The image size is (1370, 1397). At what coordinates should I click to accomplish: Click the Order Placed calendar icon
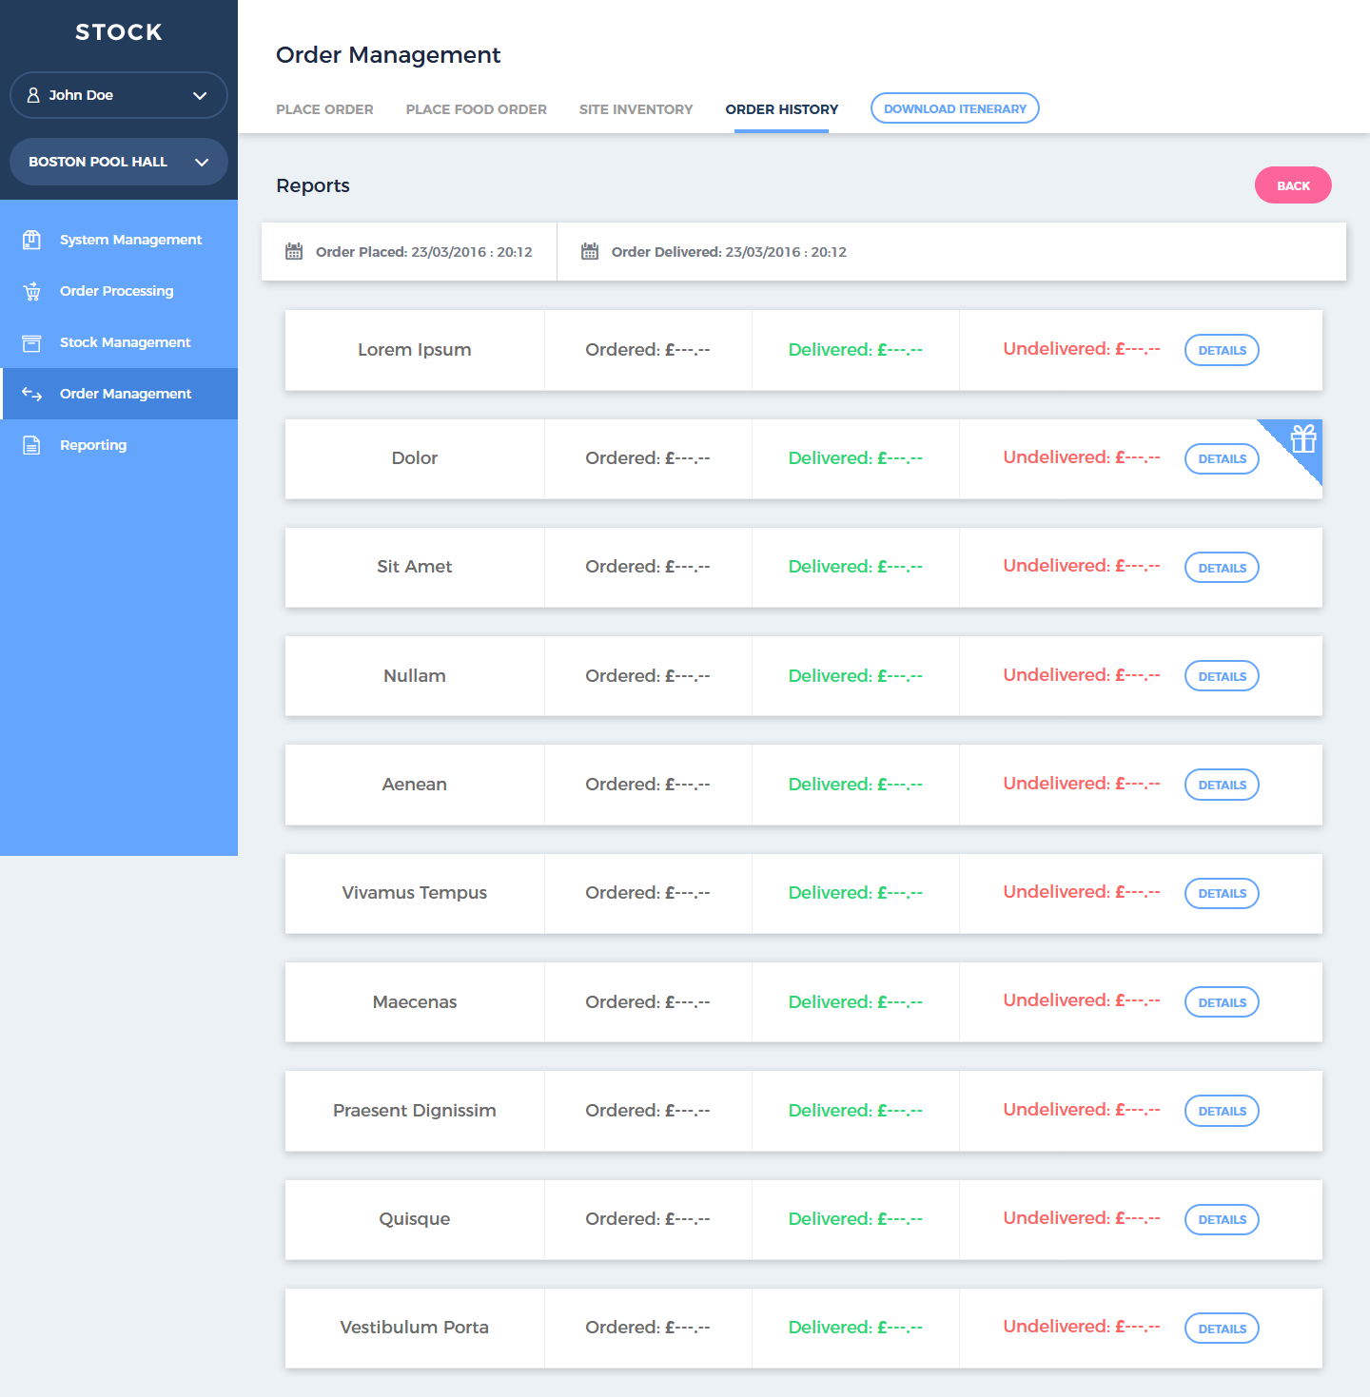coord(294,252)
